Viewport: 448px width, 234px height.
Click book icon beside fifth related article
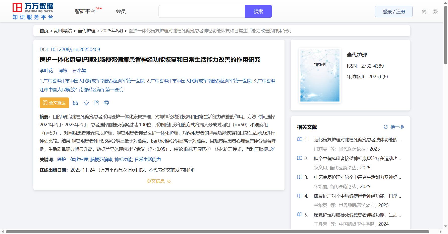tap(300, 215)
